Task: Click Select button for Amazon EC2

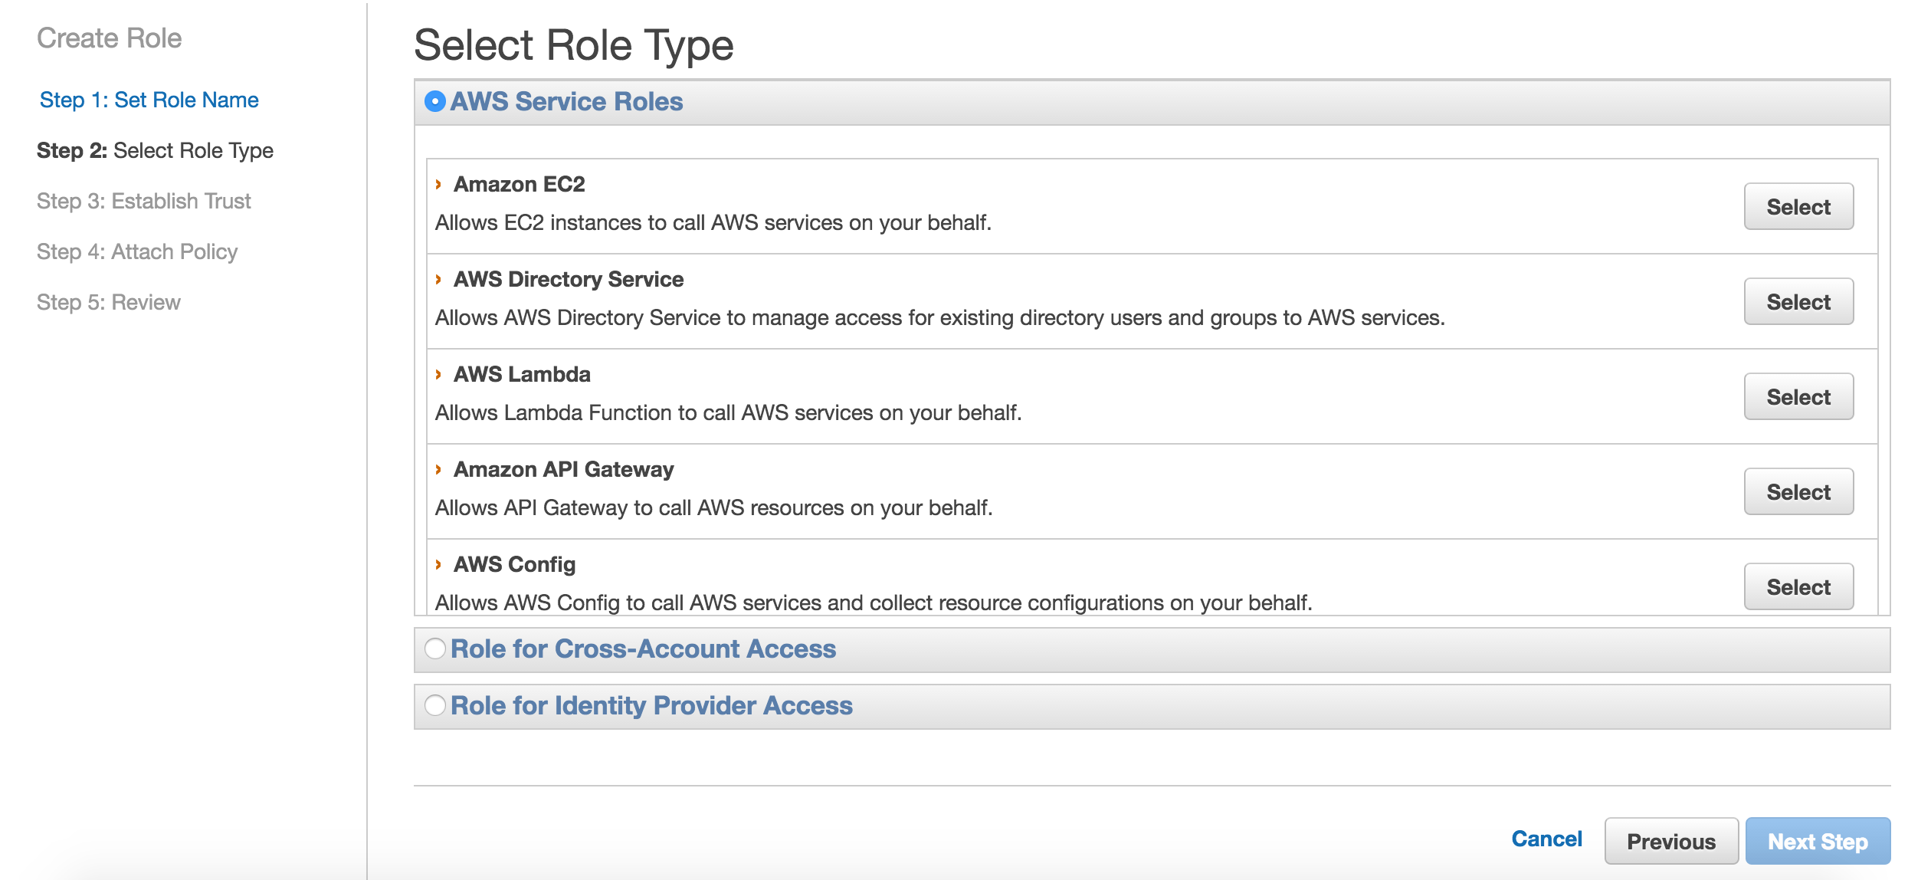Action: (x=1798, y=207)
